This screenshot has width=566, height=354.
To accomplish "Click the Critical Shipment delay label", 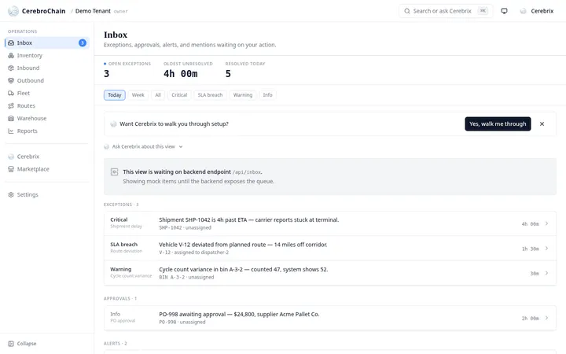I will [x=126, y=223].
